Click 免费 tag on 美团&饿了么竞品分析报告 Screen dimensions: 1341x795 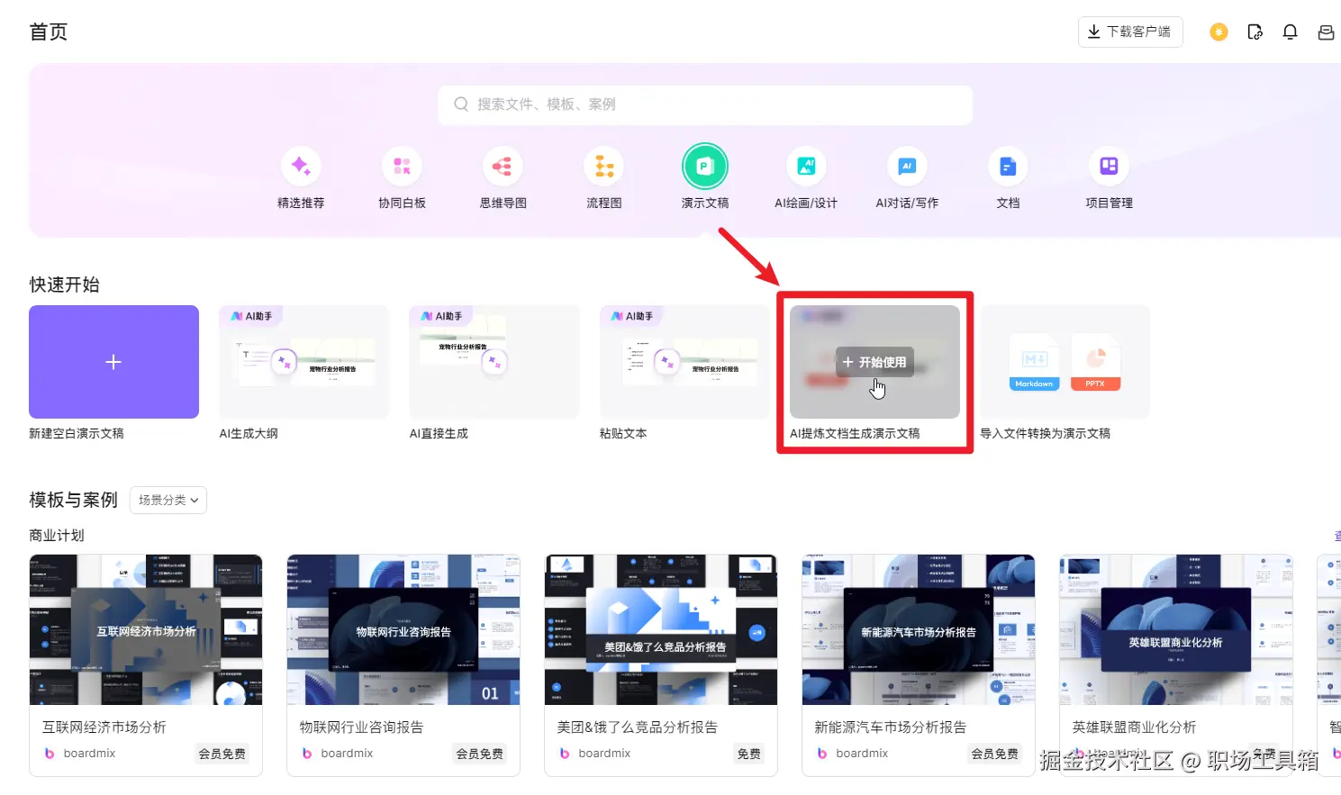[748, 754]
